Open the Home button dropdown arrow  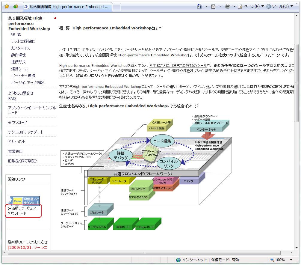(206, 6)
